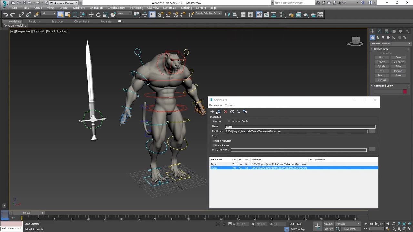The height and width of the screenshot is (232, 413).
Task: Switch to the Freeform ribbon tab
Action: 34,21
